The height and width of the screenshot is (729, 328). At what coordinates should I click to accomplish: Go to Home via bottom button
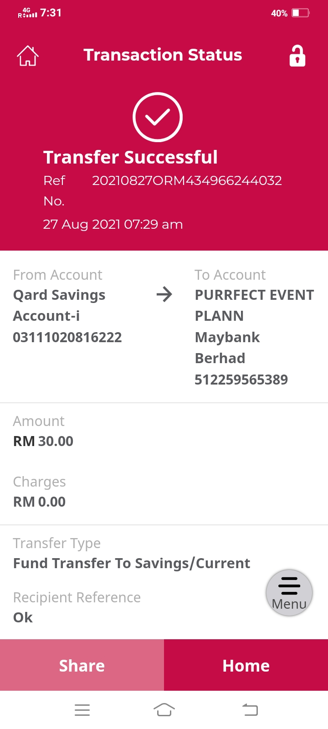coord(246,665)
